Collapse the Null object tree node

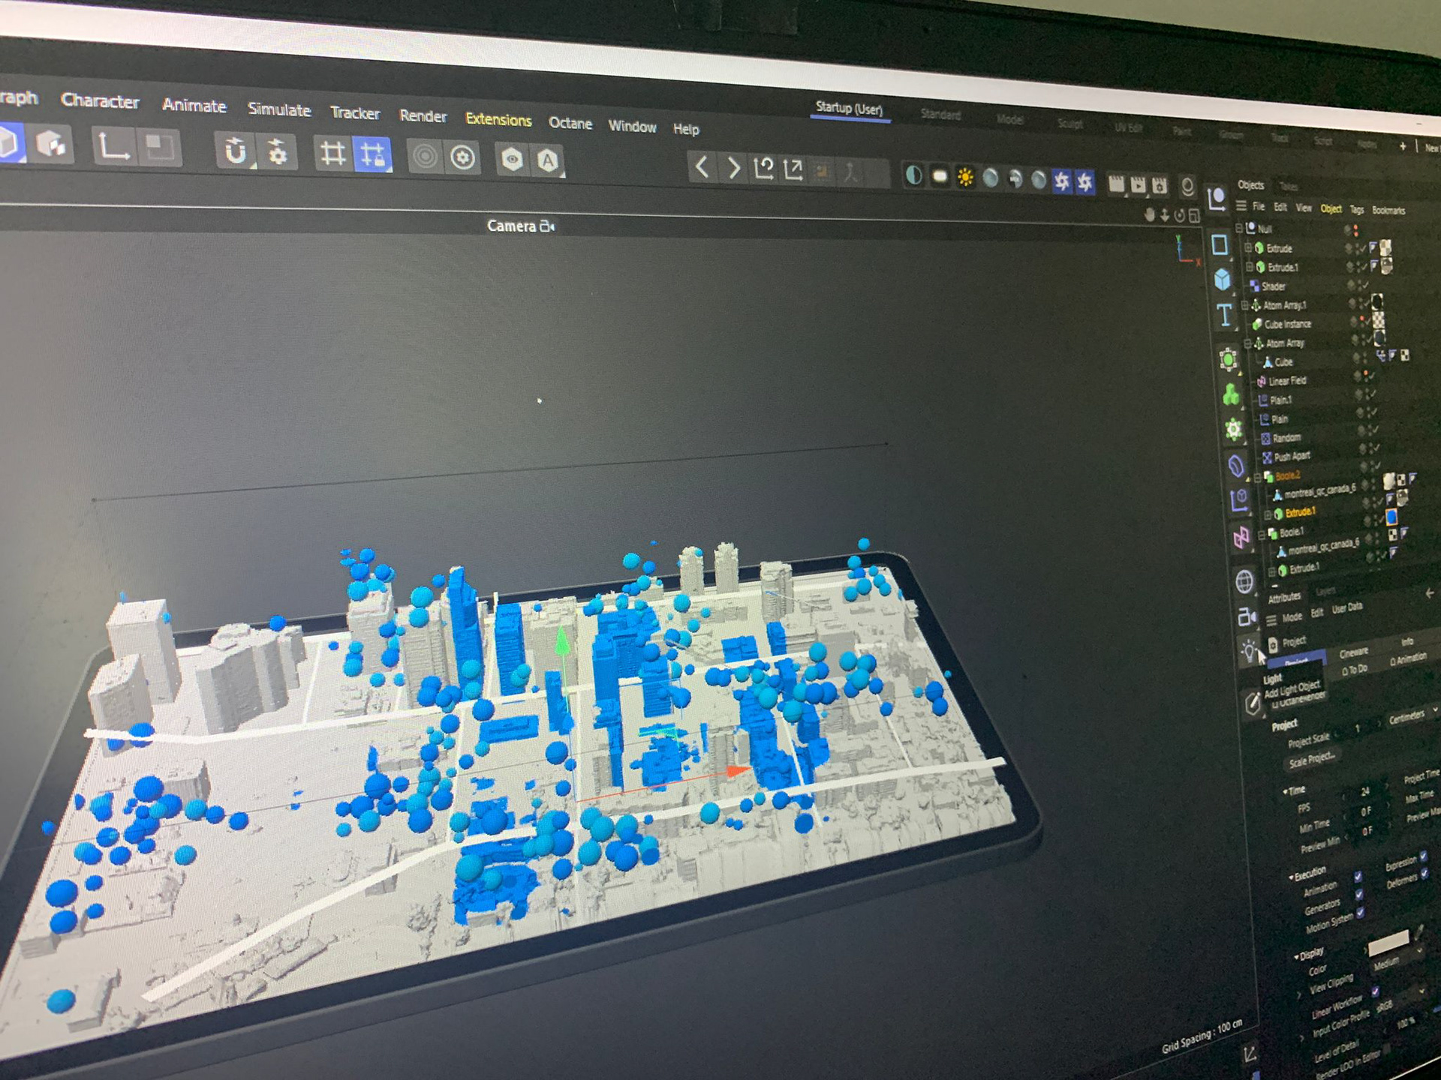1239,227
